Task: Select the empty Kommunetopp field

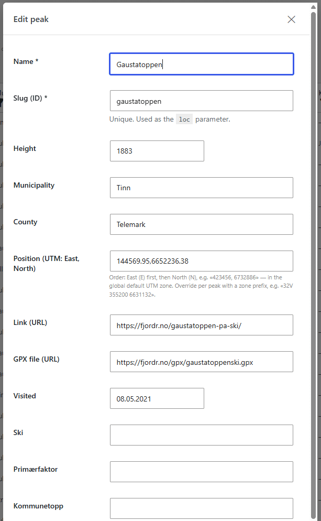Action: (202, 508)
